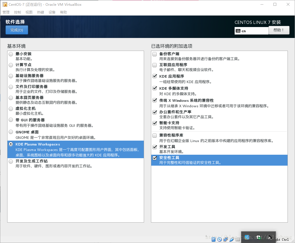Enable the 备份客户端 add-on checkbox

(x=155, y=54)
